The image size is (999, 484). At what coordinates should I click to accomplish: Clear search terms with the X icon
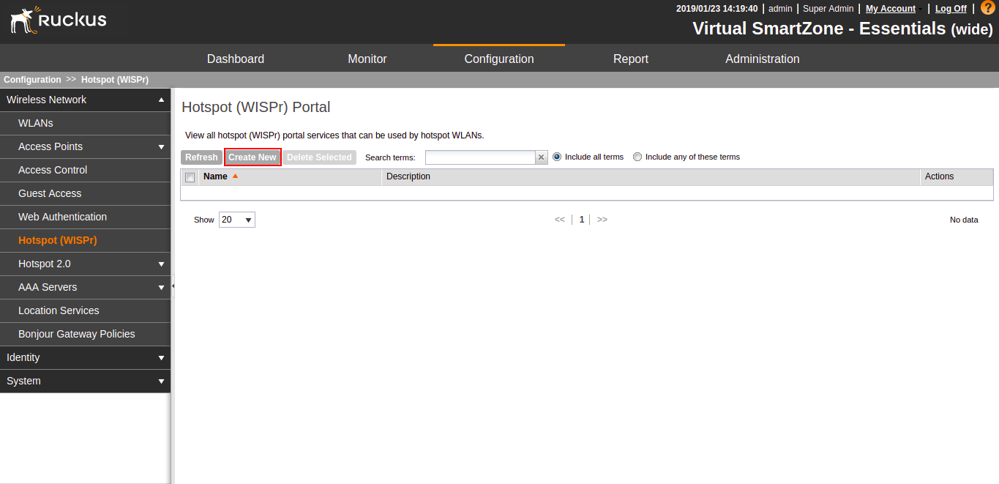[542, 157]
